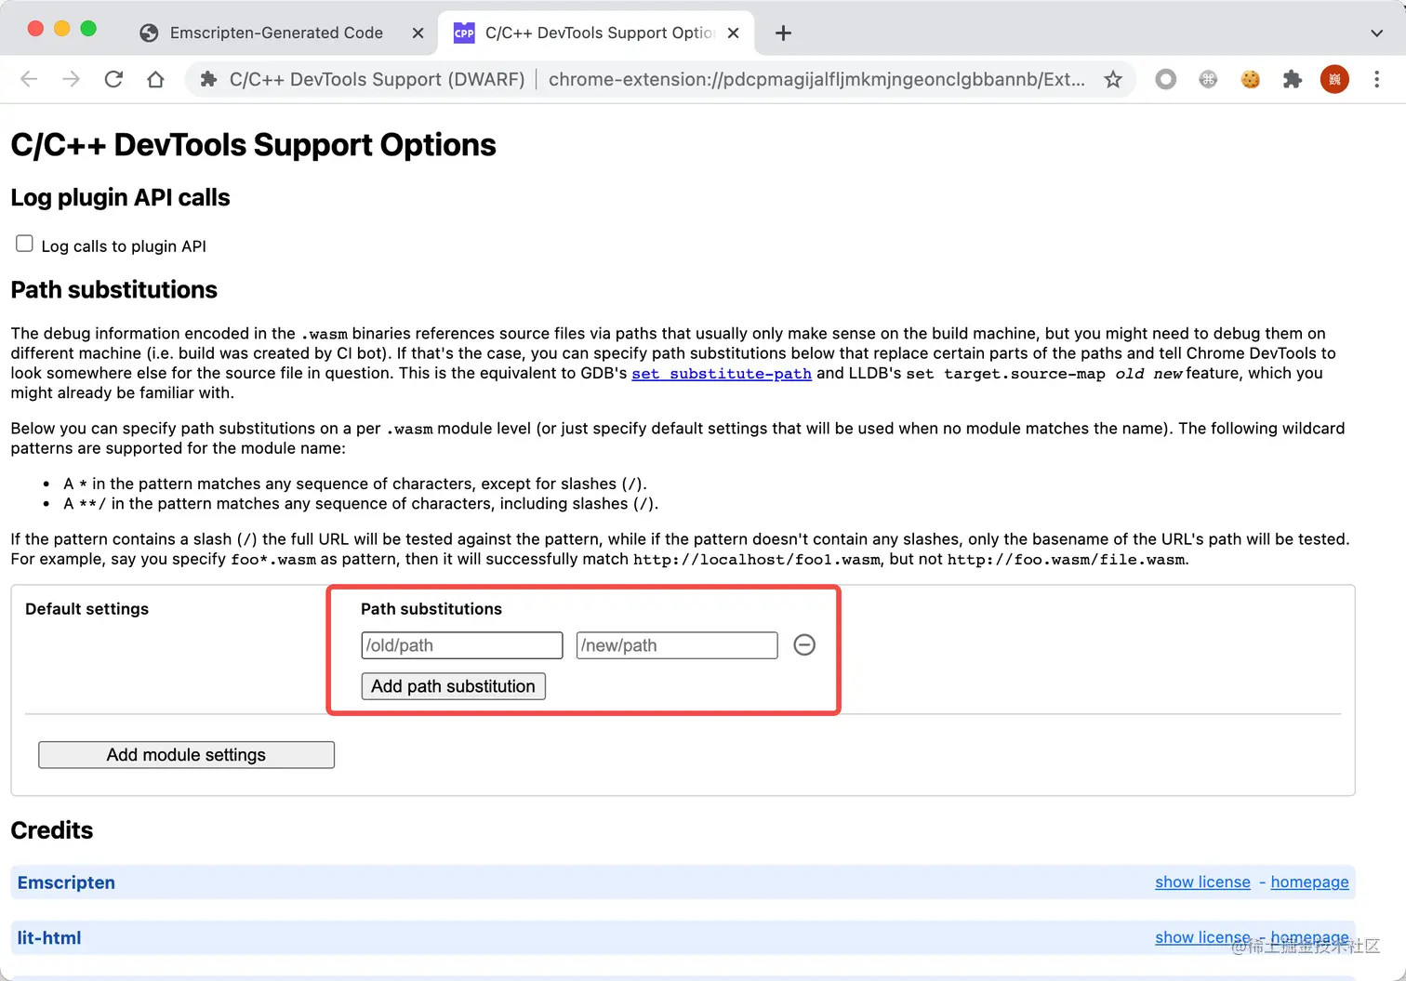Focus the /new/path input field

(x=677, y=645)
